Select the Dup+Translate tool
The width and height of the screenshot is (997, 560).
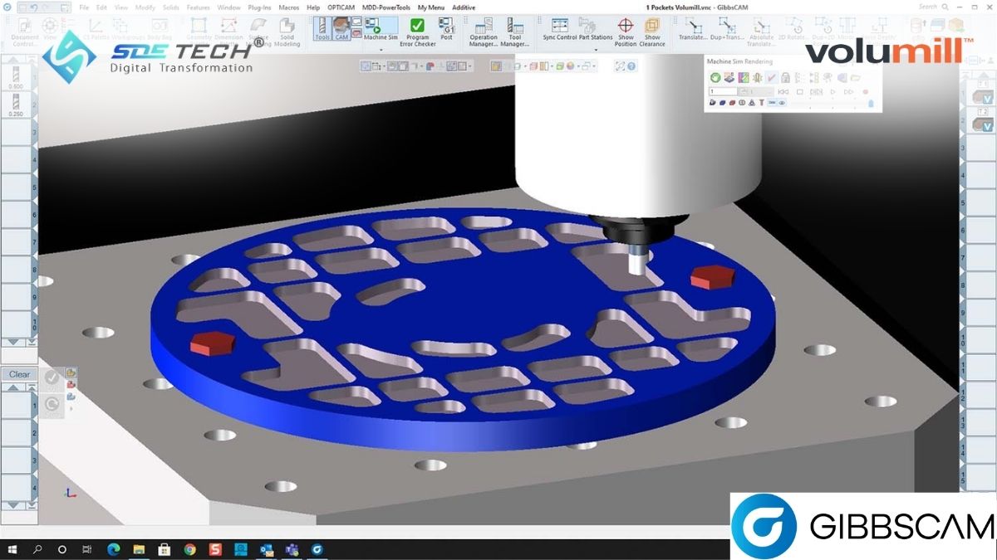click(728, 30)
